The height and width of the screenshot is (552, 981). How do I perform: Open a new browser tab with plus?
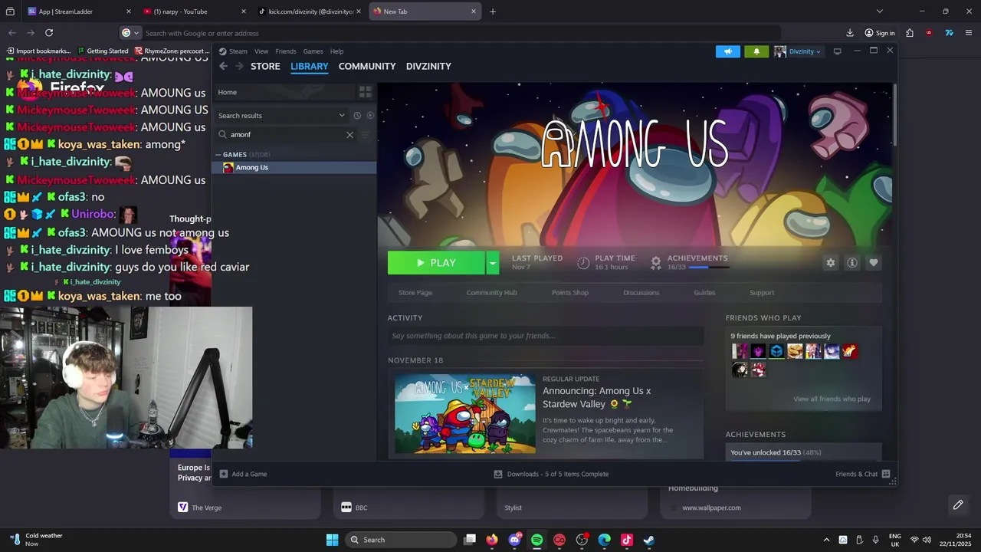(x=493, y=11)
